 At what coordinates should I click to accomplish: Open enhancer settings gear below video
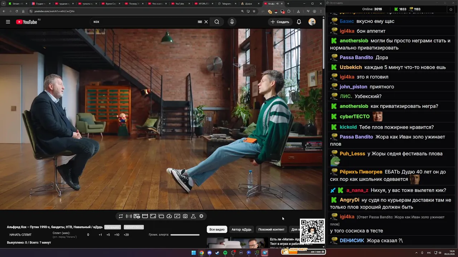pos(201,216)
